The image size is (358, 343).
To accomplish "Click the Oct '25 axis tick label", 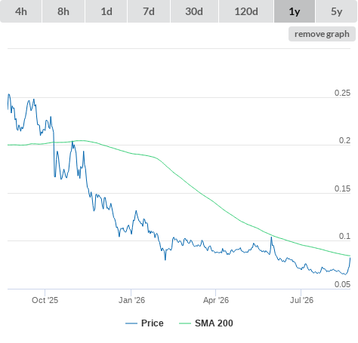I will point(45,300).
